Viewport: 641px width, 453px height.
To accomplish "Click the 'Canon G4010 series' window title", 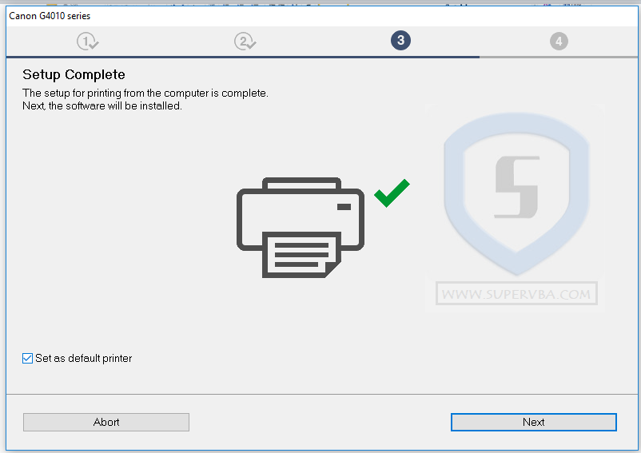I will 50,16.
